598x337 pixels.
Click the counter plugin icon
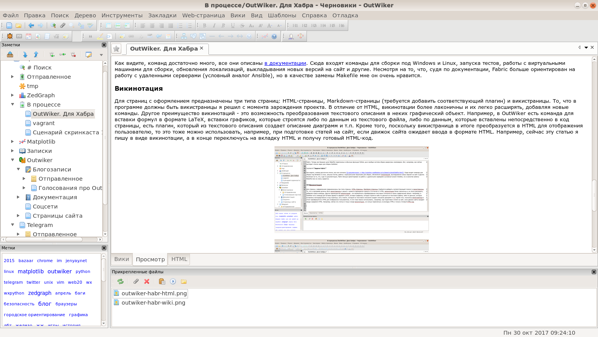[x=19, y=36]
